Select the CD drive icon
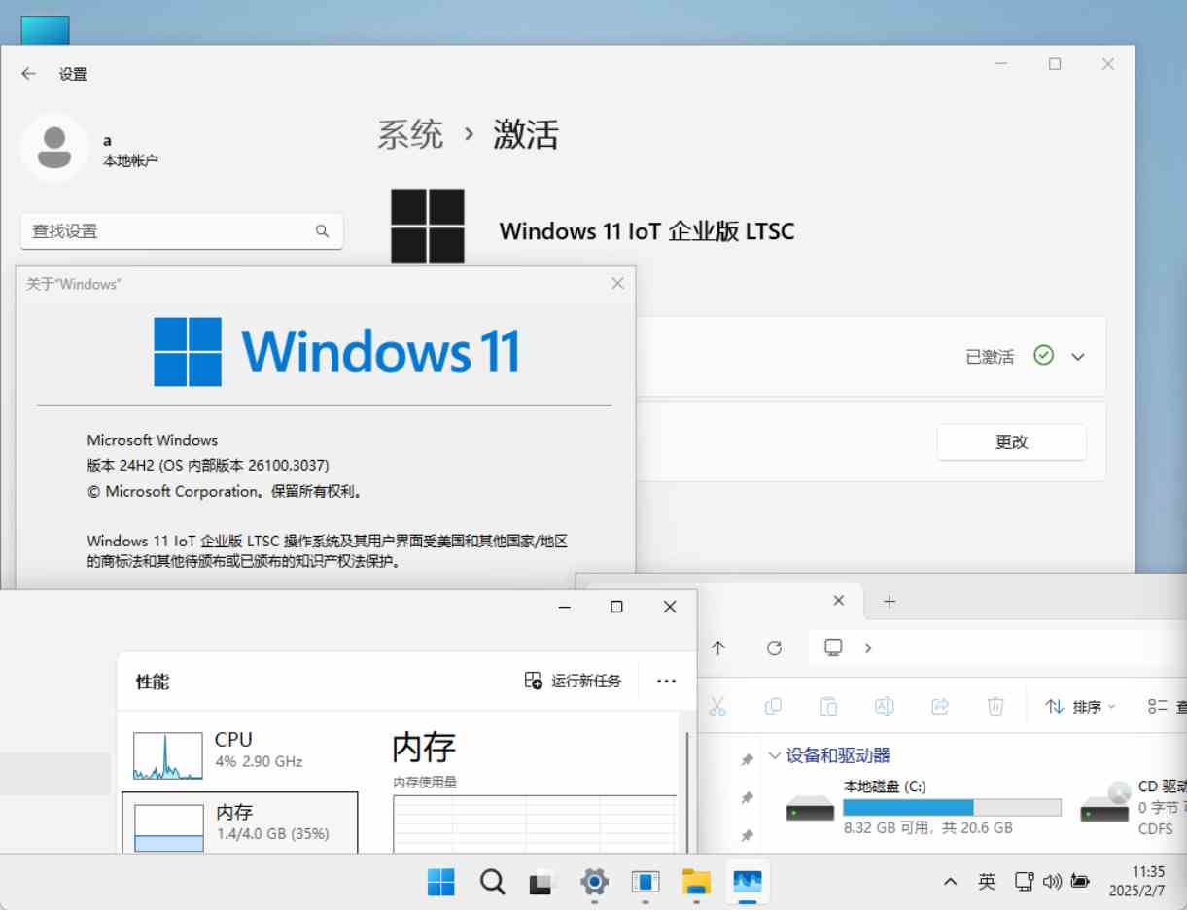The image size is (1187, 910). coord(1105,803)
